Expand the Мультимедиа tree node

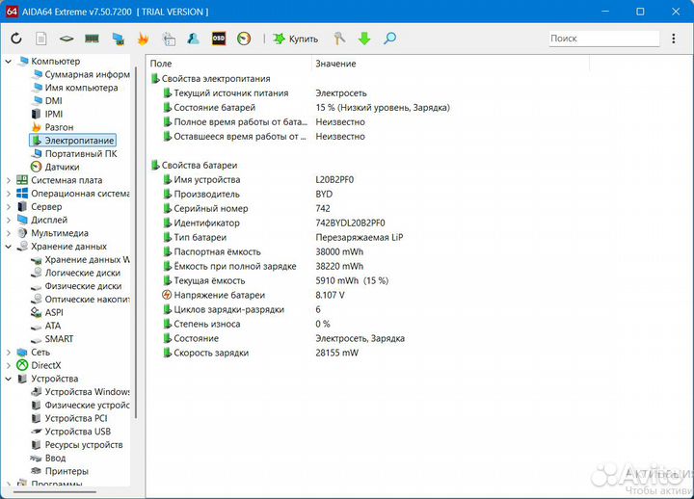(9, 233)
